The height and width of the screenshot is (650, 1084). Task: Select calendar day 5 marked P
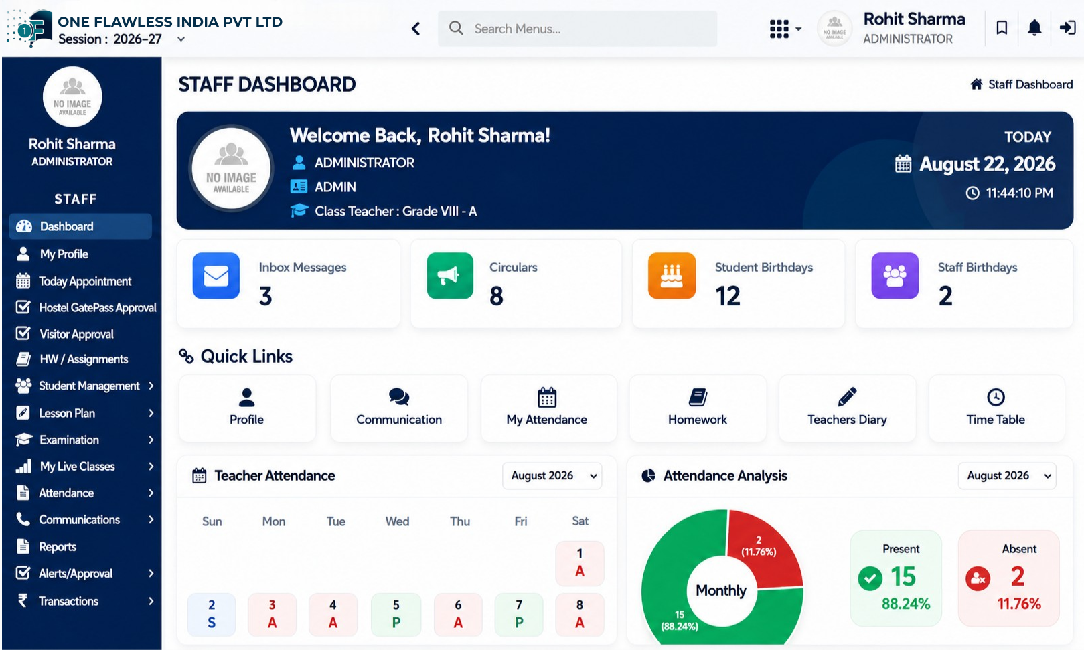coord(396,614)
